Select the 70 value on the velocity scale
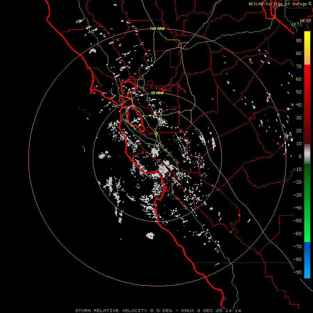 coord(299,66)
